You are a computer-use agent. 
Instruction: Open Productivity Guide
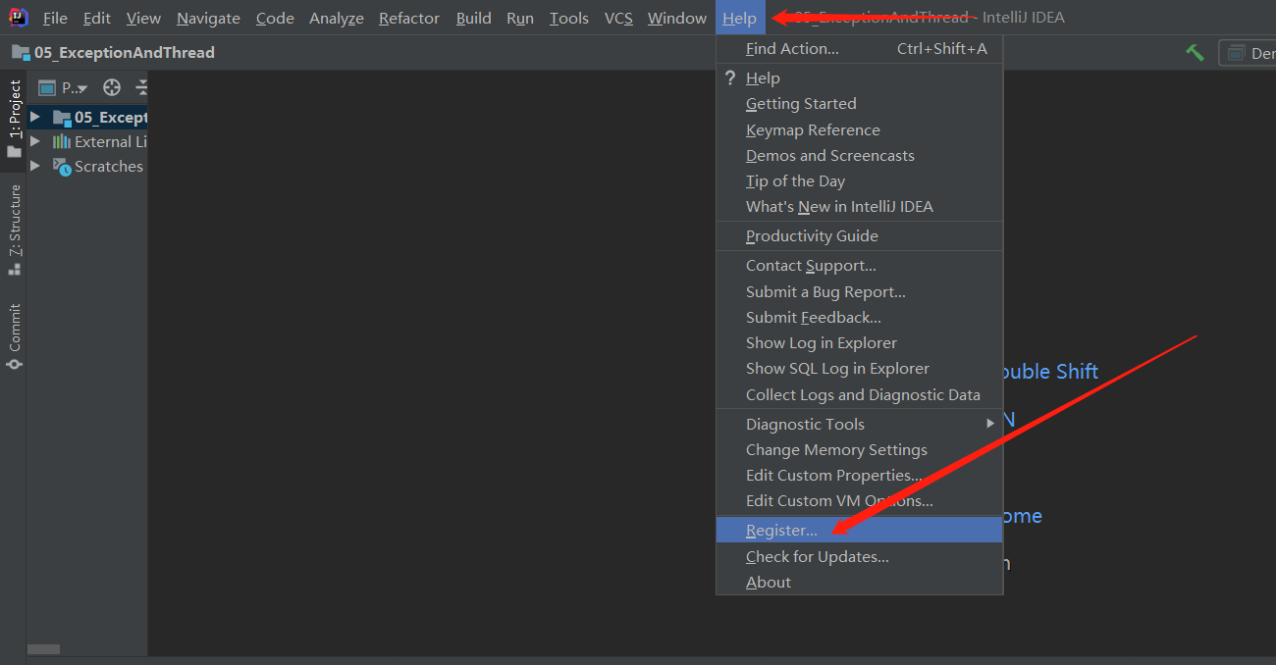(x=859, y=235)
